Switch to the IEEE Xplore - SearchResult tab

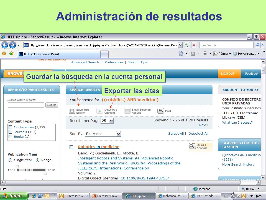59,54
